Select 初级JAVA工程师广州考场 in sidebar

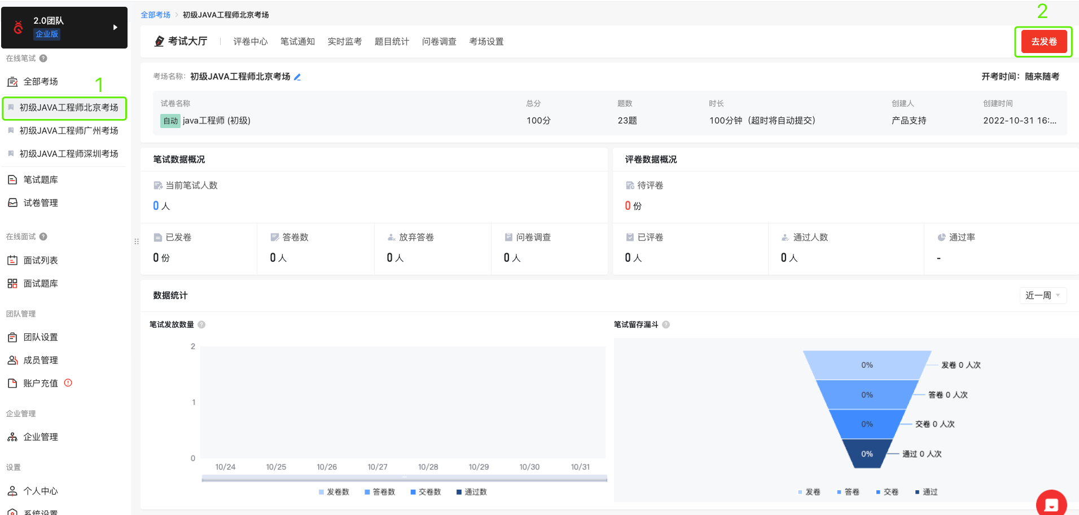[x=64, y=130]
